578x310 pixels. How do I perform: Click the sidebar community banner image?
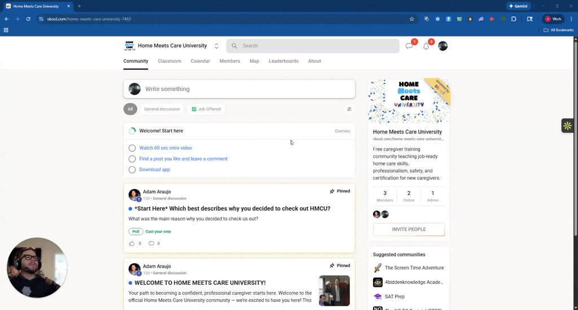[409, 101]
